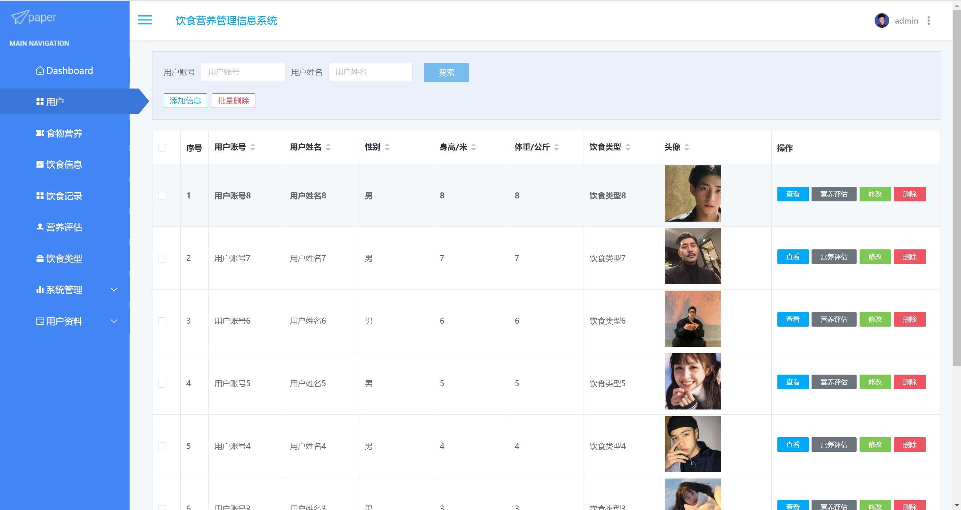The image size is (961, 510).
Task: Focus the 用户姓名 search input
Action: 370,72
